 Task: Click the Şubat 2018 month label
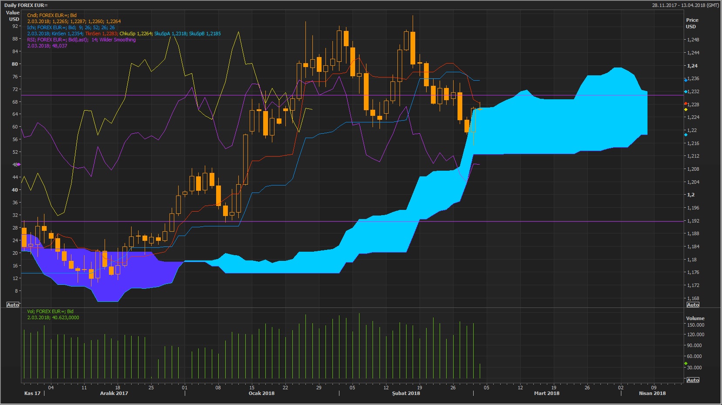(x=406, y=393)
